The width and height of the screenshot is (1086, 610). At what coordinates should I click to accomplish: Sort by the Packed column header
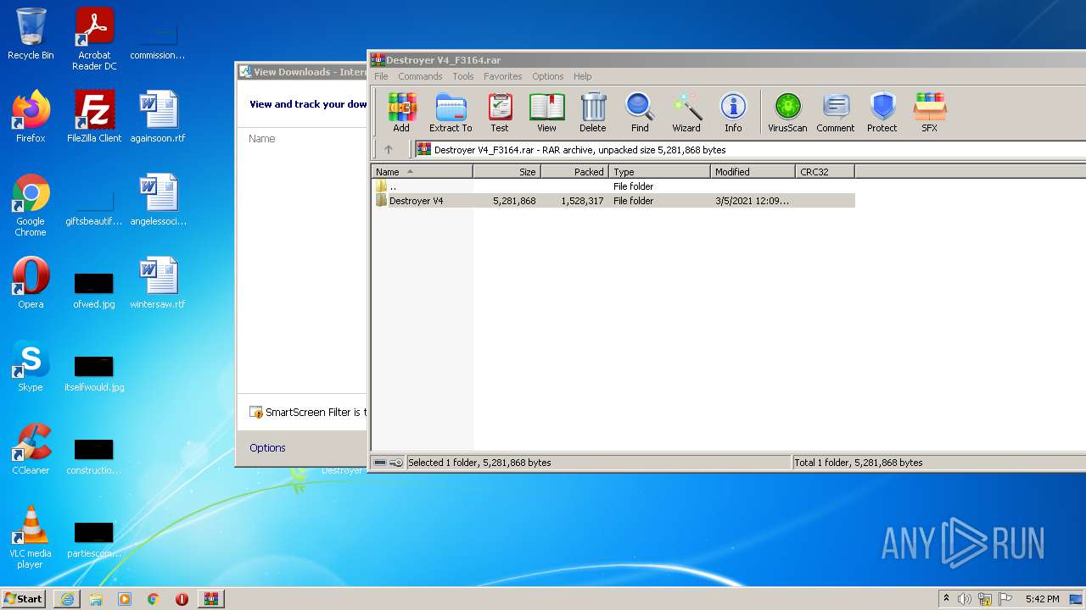click(x=574, y=171)
